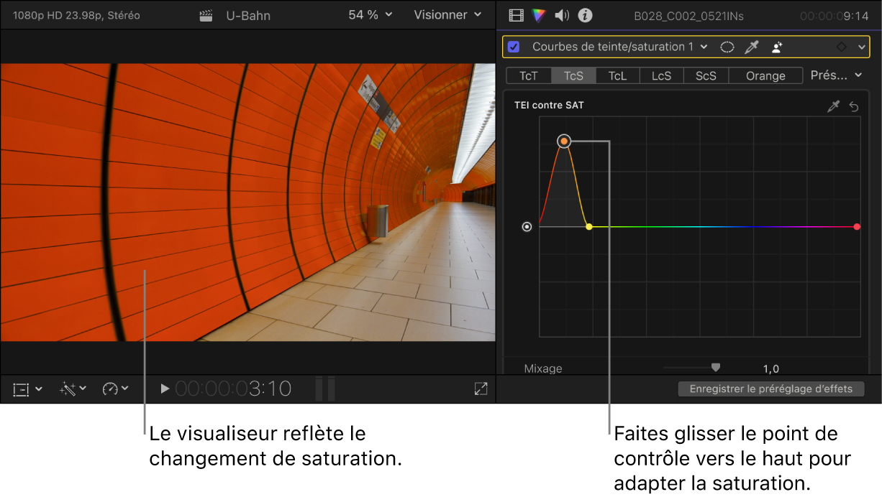The width and height of the screenshot is (882, 497).
Task: Toggle the keyframe diamond button
Action: [840, 47]
